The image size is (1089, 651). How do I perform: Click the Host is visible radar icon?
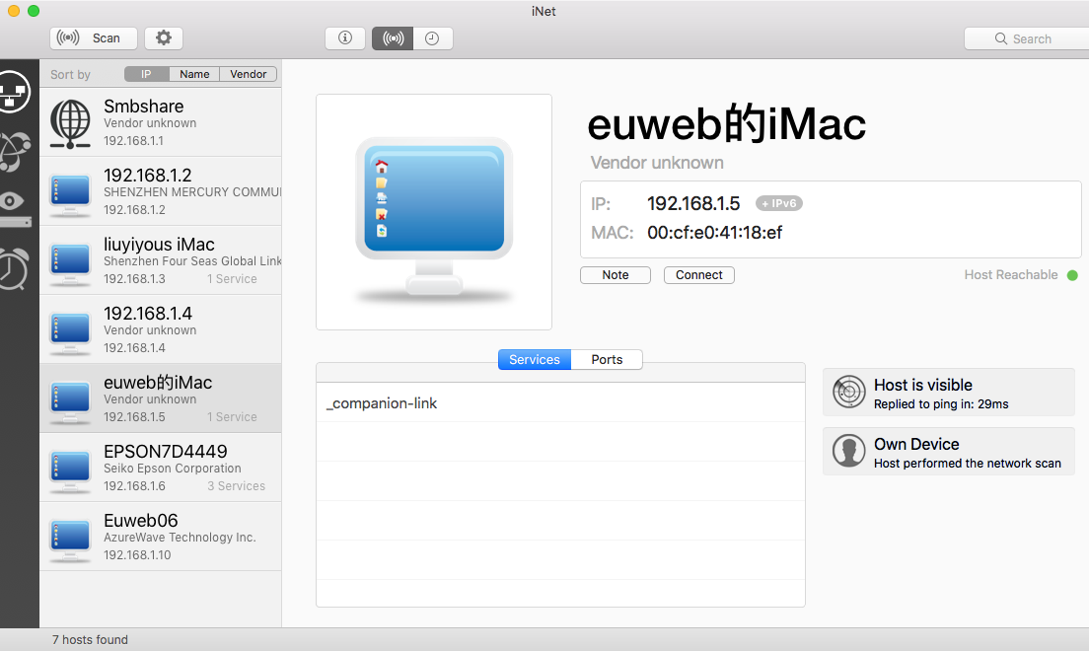[x=848, y=392]
